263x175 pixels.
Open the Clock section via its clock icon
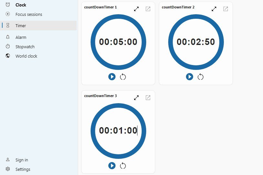(8, 5)
